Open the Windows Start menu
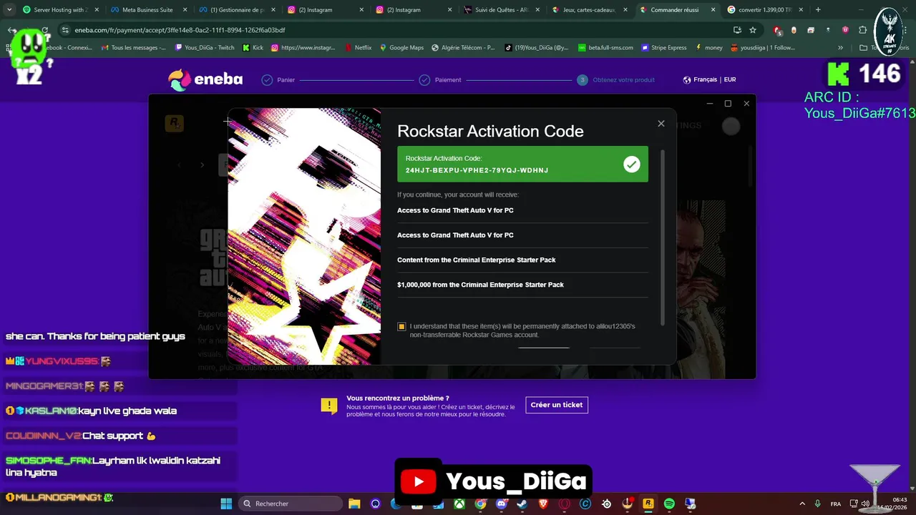 [x=226, y=504]
